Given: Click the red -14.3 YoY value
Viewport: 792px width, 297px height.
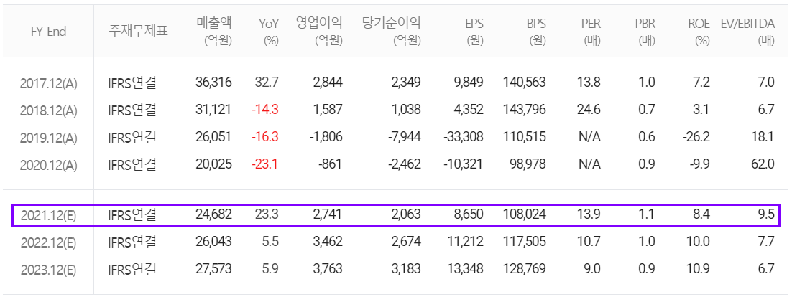Looking at the screenshot, I should coord(266,110).
